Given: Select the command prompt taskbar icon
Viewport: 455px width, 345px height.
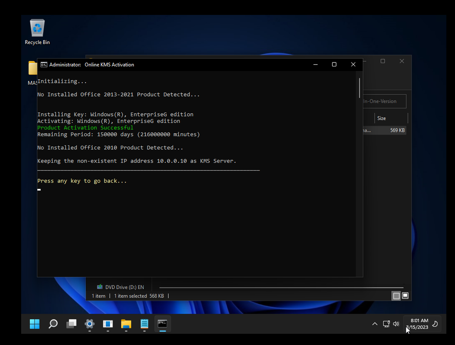Looking at the screenshot, I should (163, 324).
